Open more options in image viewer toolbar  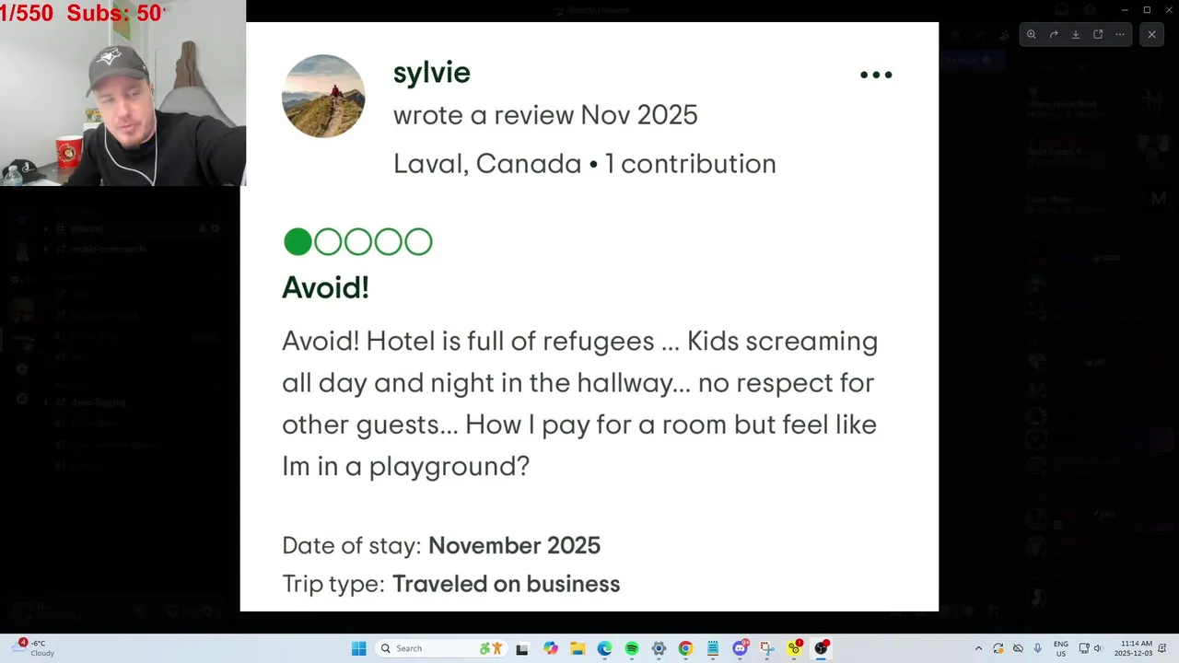click(1120, 34)
